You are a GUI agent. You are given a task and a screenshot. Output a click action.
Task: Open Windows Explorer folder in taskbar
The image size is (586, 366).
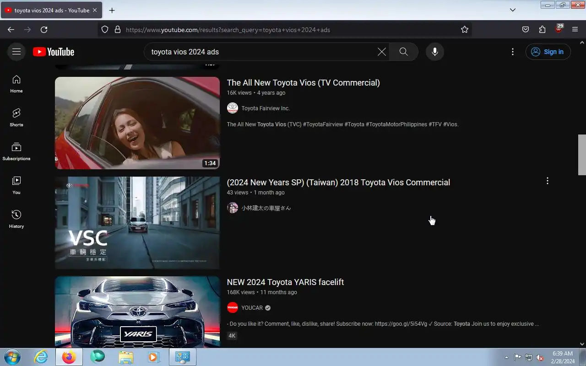point(125,357)
